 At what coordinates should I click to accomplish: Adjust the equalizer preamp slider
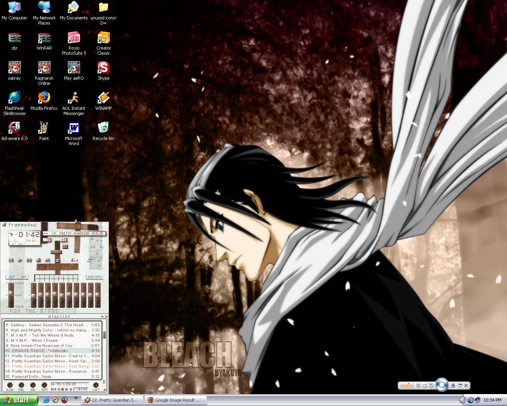(x=11, y=295)
